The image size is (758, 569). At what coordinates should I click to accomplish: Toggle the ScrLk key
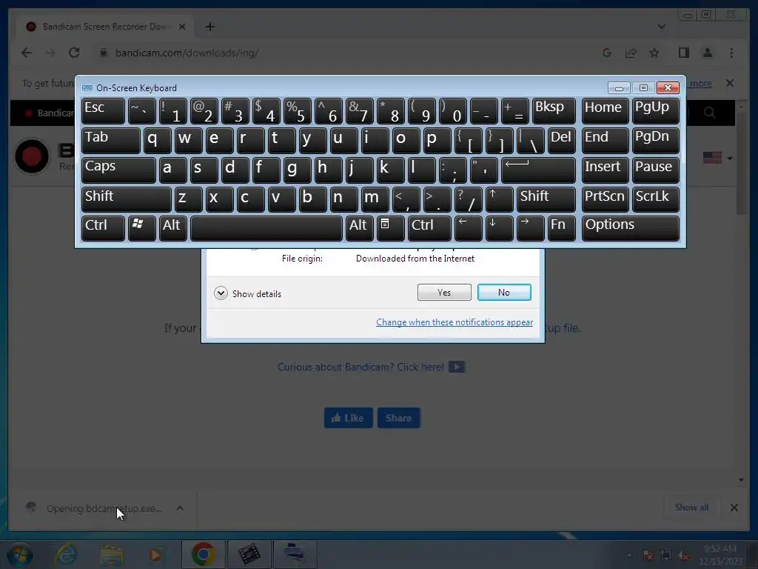tap(655, 199)
